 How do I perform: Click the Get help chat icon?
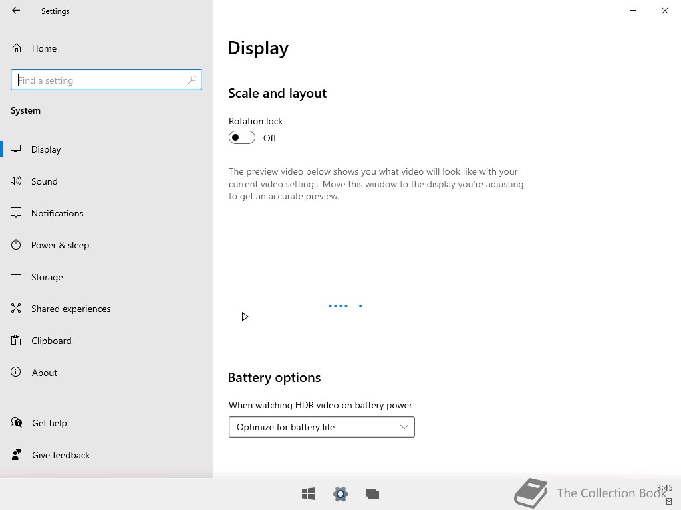pos(17,422)
